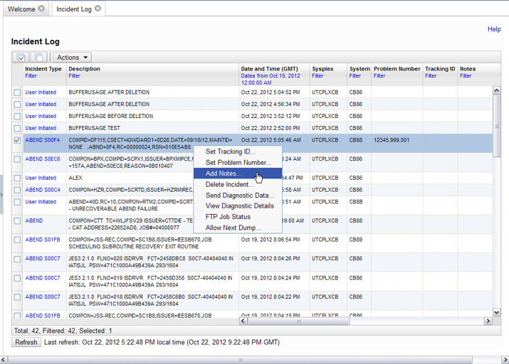Close the Welcome tab with its X icon
This screenshot has height=364, width=509.
coord(41,9)
